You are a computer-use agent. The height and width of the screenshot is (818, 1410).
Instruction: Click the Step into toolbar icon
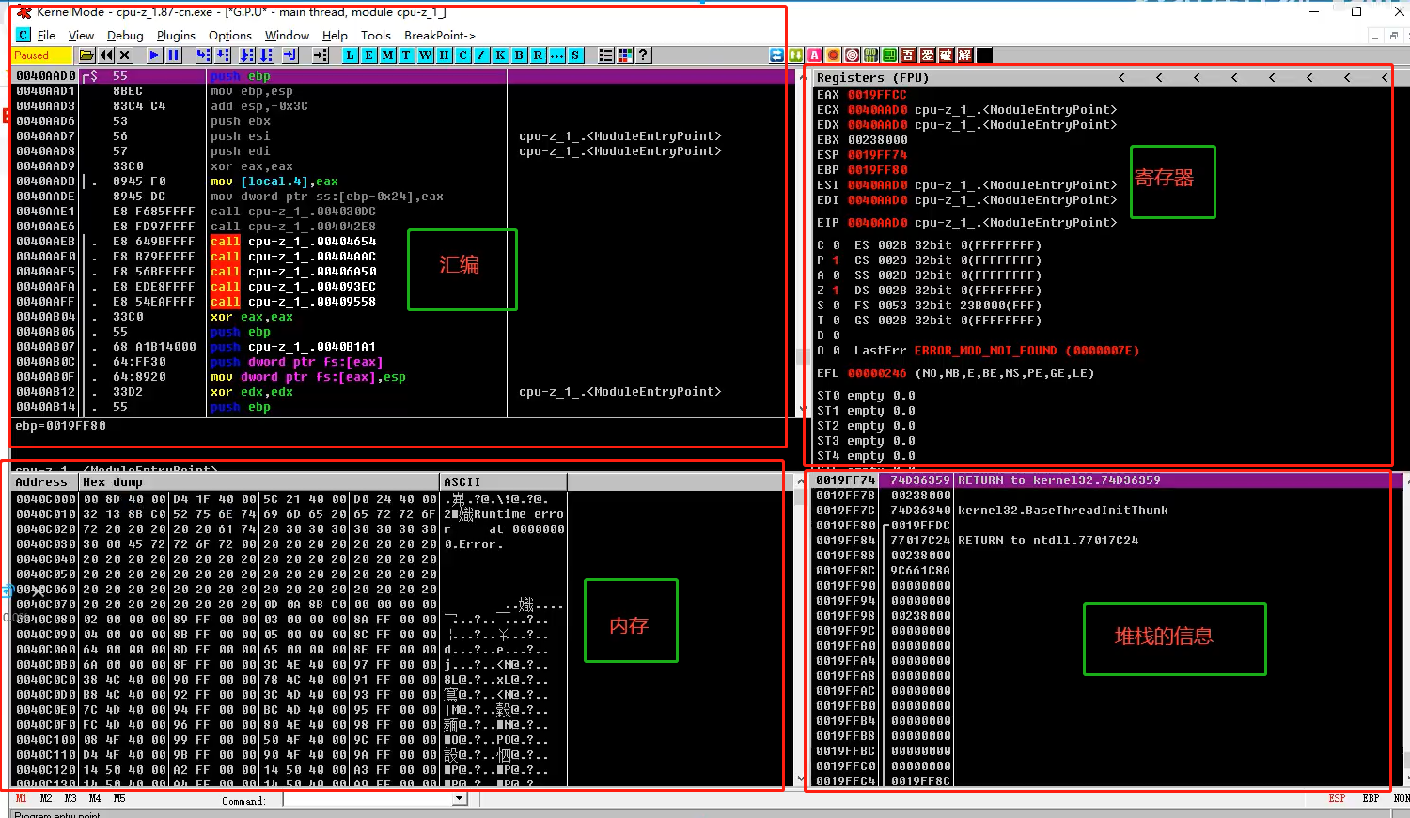point(203,55)
